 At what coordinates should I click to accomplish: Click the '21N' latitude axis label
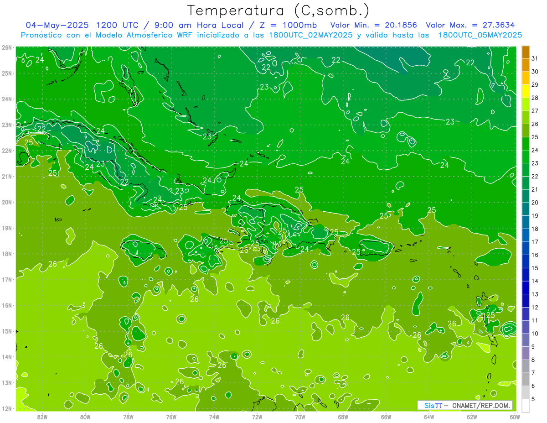click(x=7, y=176)
